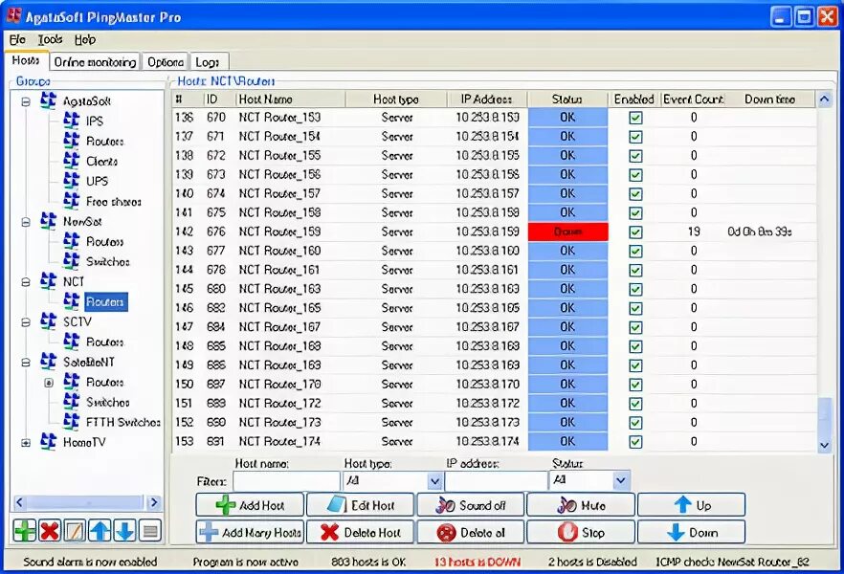Click the IP address filter input field
Screen dimensions: 844x574
pyautogui.click(x=496, y=480)
